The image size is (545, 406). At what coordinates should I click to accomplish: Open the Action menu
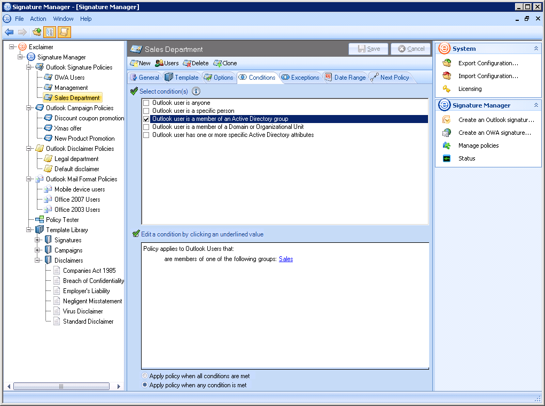click(x=38, y=19)
